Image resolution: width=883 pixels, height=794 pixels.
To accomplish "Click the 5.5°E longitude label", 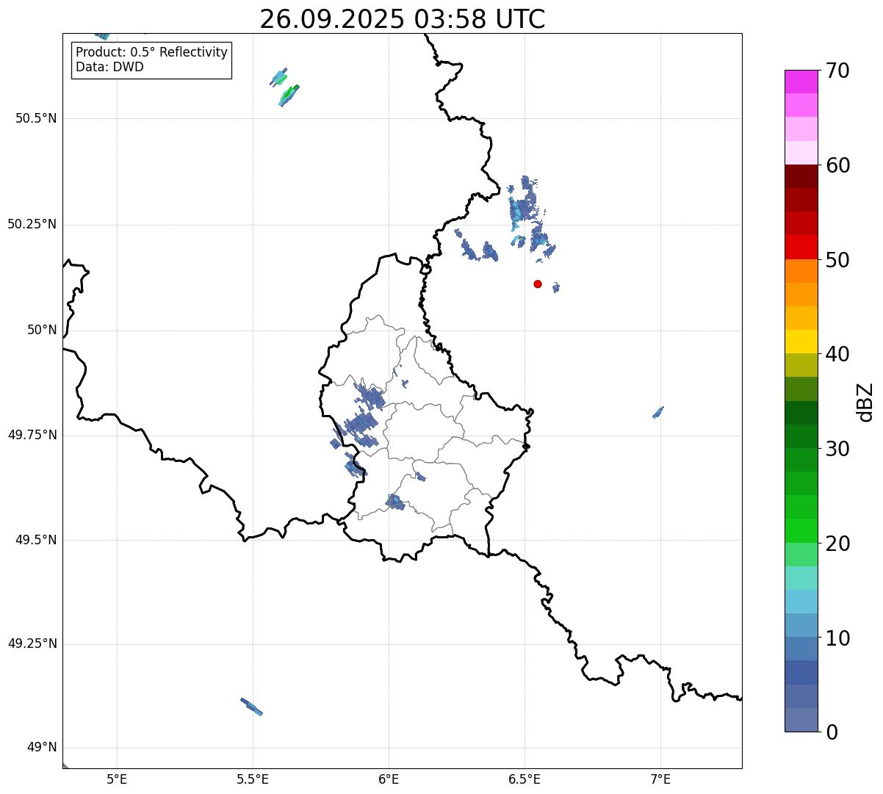I will pos(253,779).
